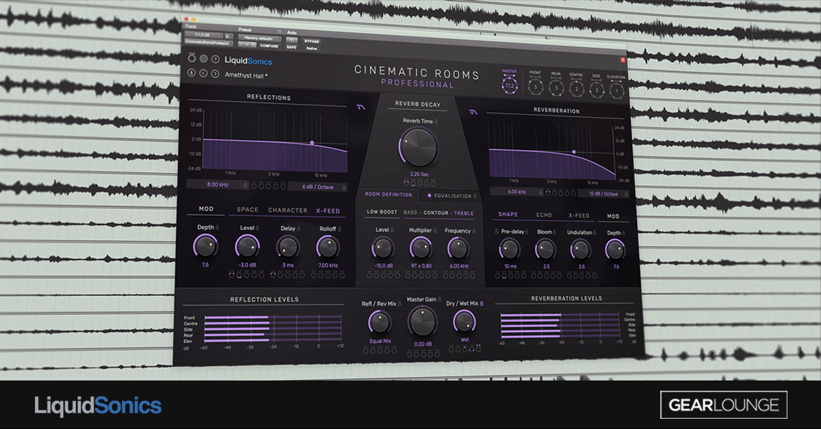Go to the previous preset arrow

click(x=203, y=74)
